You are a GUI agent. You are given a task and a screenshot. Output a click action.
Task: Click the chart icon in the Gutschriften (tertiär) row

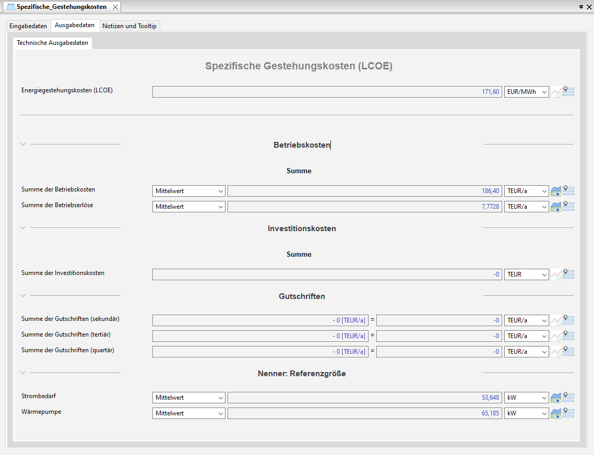point(556,336)
